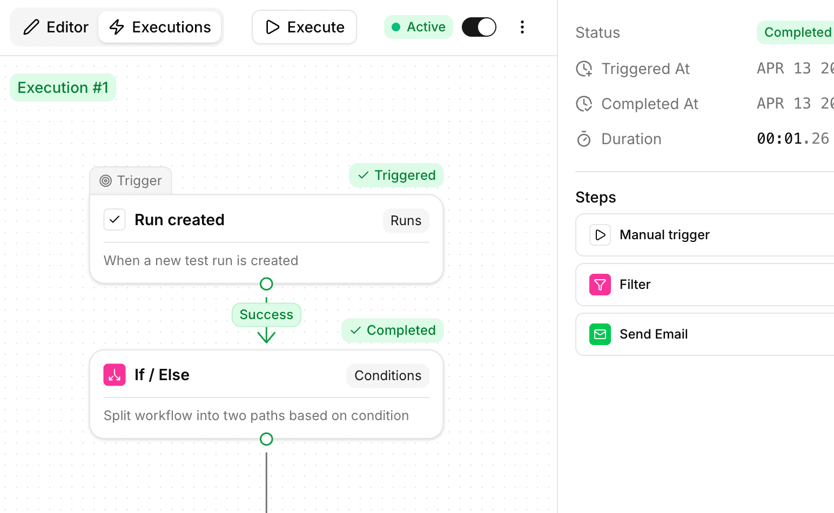834x513 pixels.
Task: Click the checkmark box on Run created node
Action: coord(114,219)
